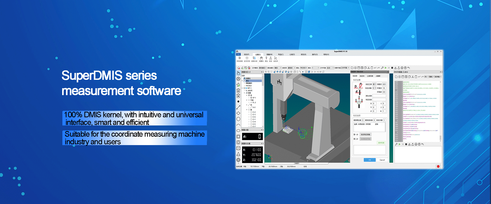Open the 直角系 coordinate system dropdown
The width and height of the screenshot is (491, 204).
pos(292,68)
